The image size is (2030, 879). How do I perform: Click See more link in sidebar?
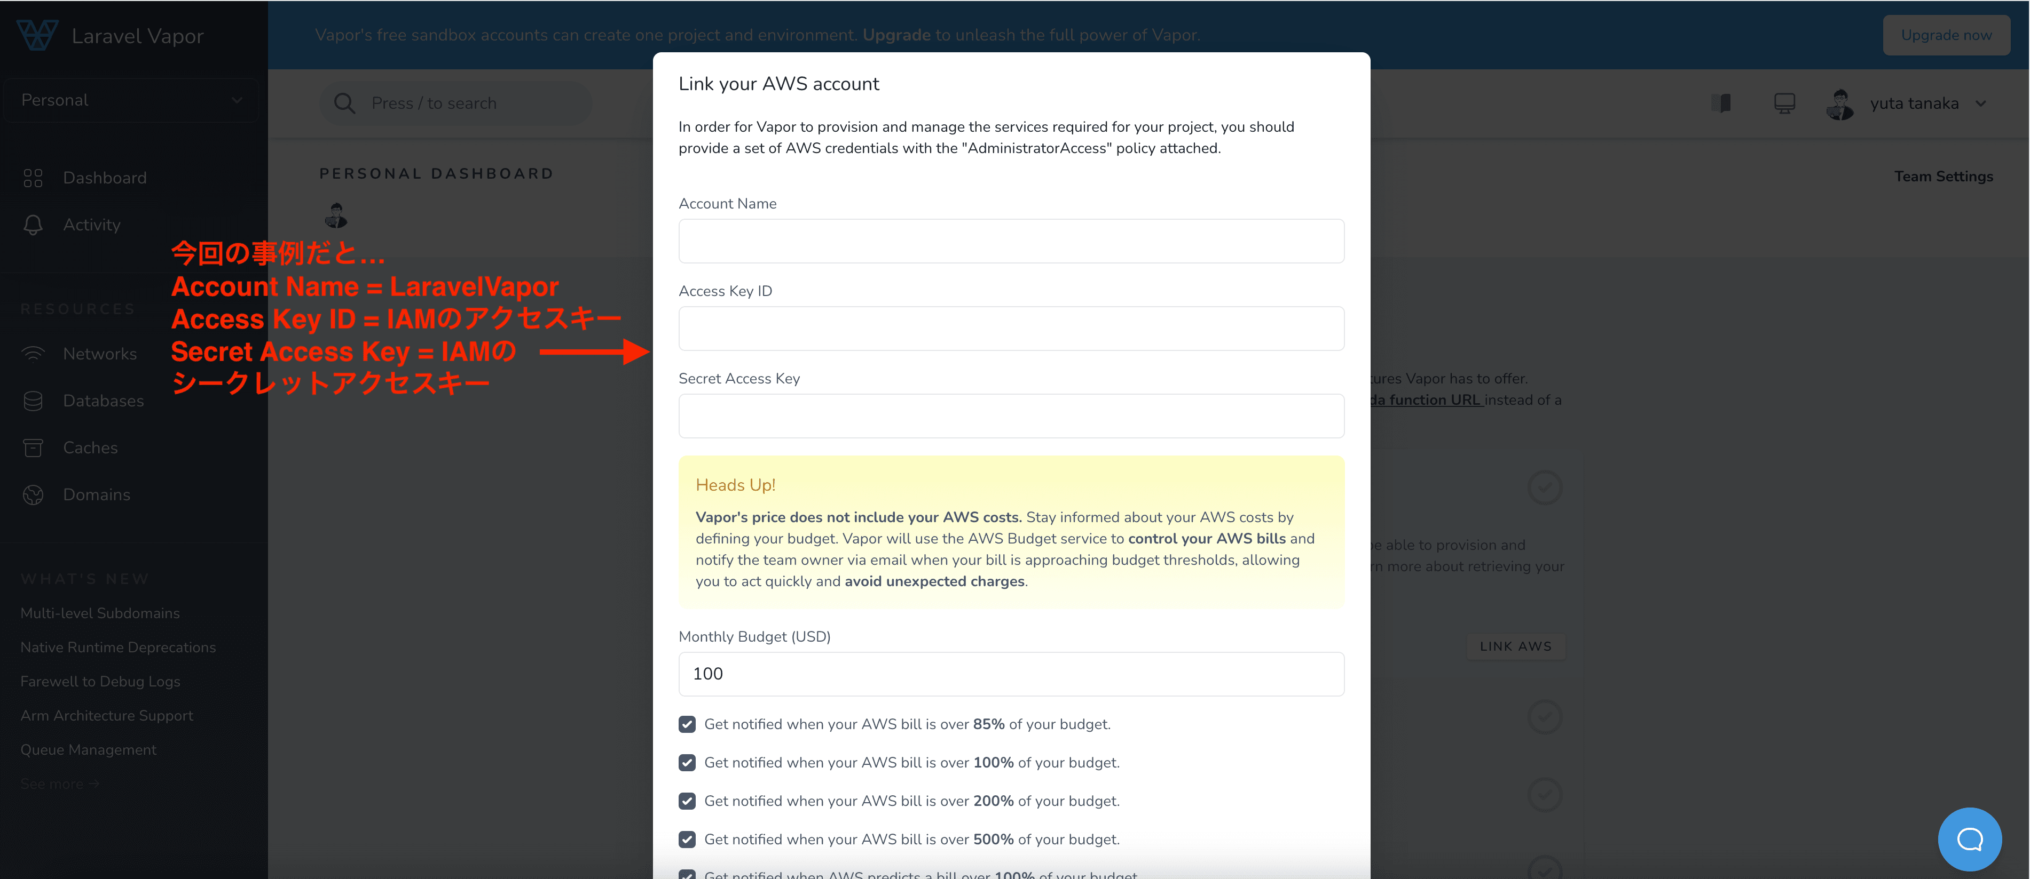[x=59, y=784]
